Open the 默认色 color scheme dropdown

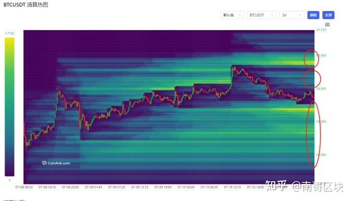tap(232, 15)
